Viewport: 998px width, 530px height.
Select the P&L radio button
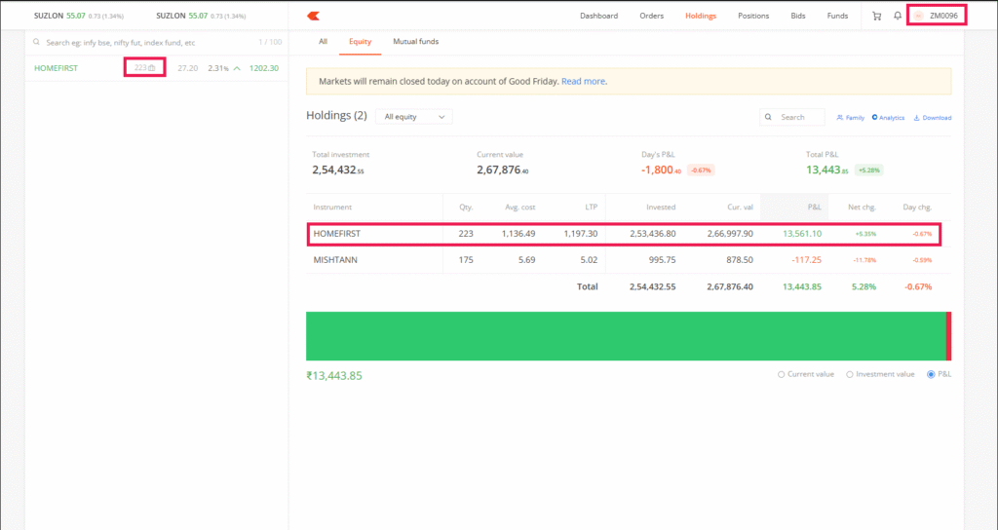tap(931, 375)
